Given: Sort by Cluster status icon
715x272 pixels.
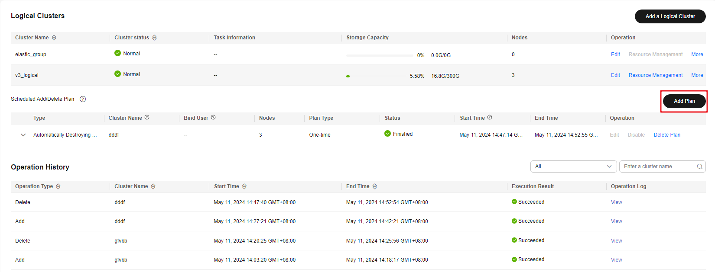Looking at the screenshot, I should click(154, 38).
